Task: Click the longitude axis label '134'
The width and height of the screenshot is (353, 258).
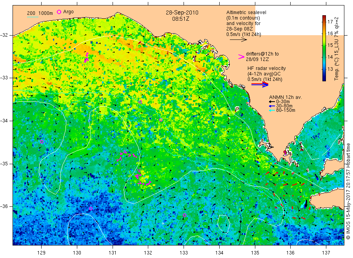Action: coord(219,253)
